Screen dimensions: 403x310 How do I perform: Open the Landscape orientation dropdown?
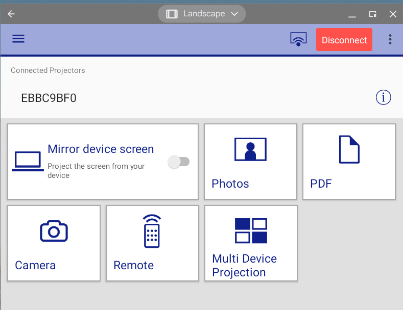point(202,14)
